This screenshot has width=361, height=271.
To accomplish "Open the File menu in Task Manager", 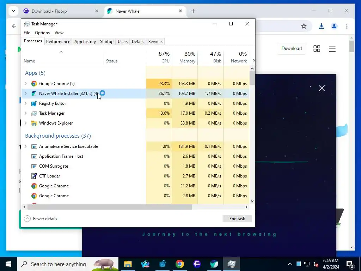I will pyautogui.click(x=27, y=33).
